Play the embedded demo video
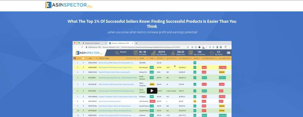 click(152, 91)
